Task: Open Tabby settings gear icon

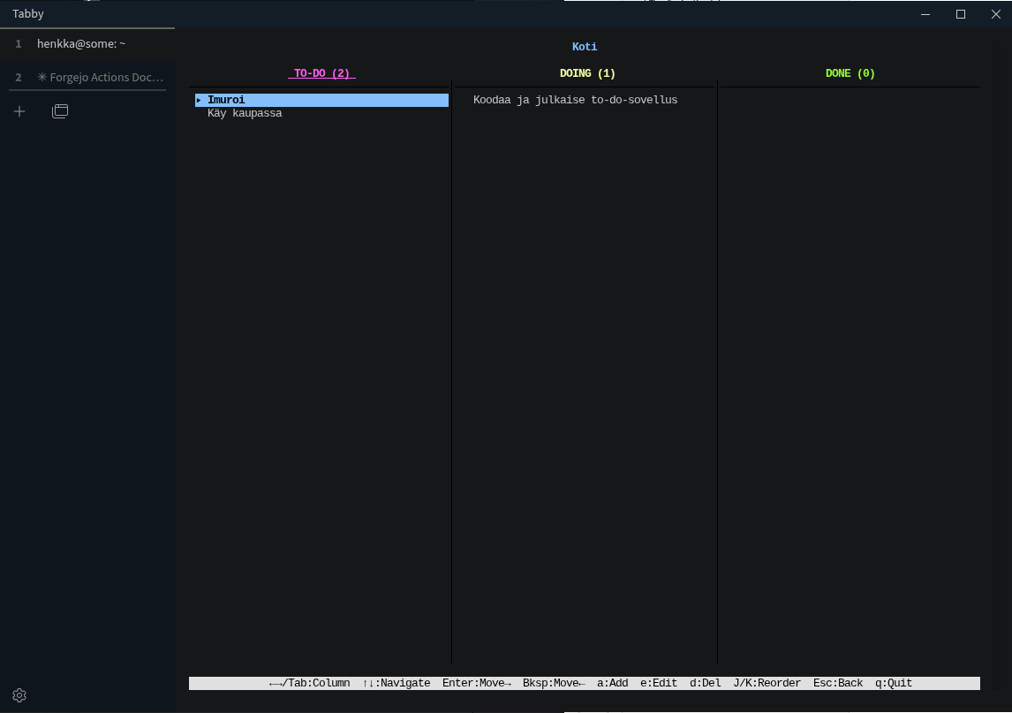Action: coord(19,695)
